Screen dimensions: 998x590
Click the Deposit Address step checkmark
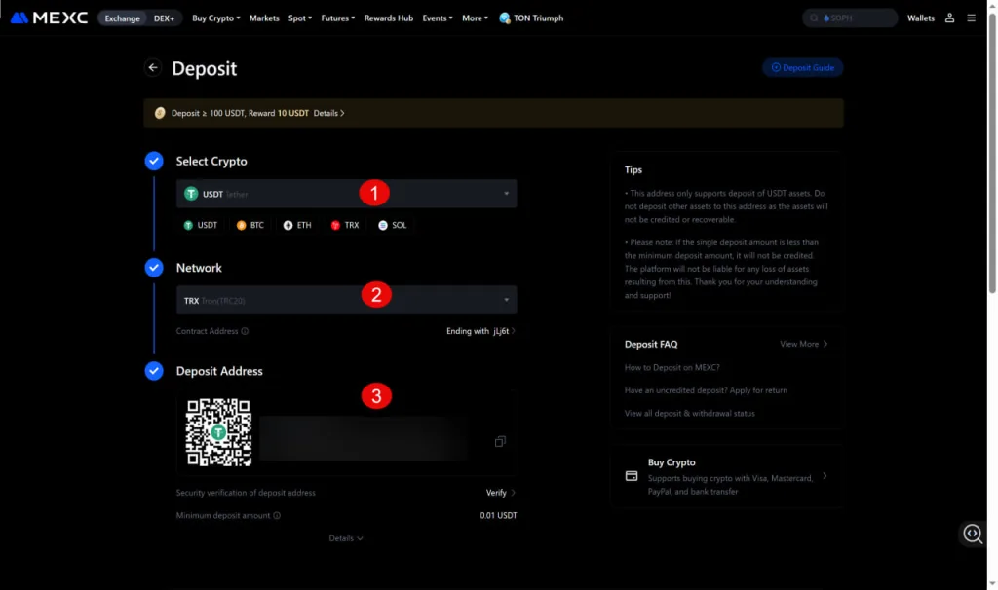coord(154,371)
